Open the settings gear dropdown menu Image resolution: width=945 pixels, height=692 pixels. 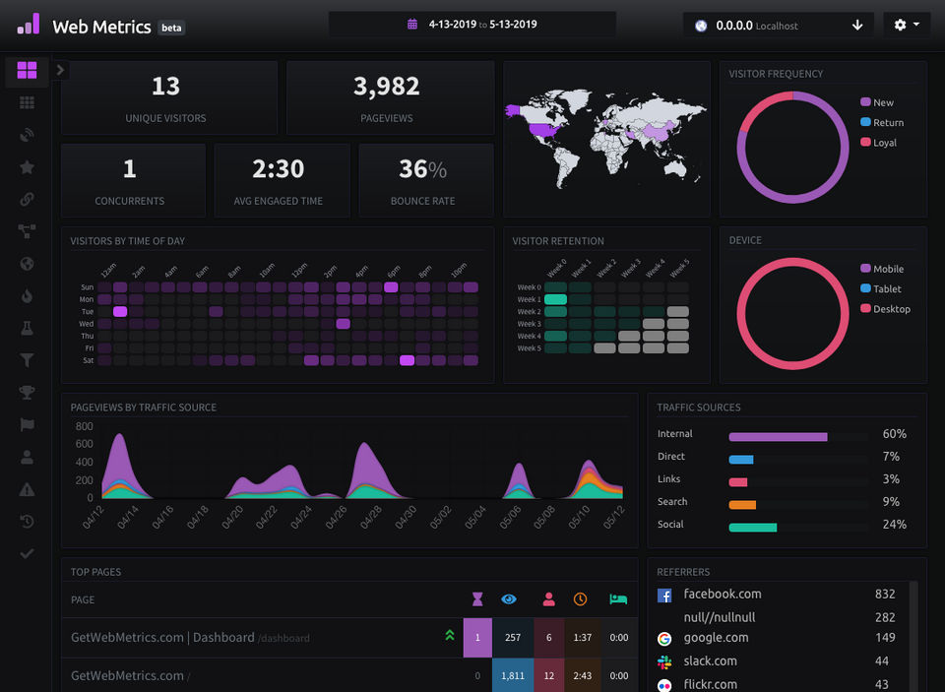(x=907, y=25)
